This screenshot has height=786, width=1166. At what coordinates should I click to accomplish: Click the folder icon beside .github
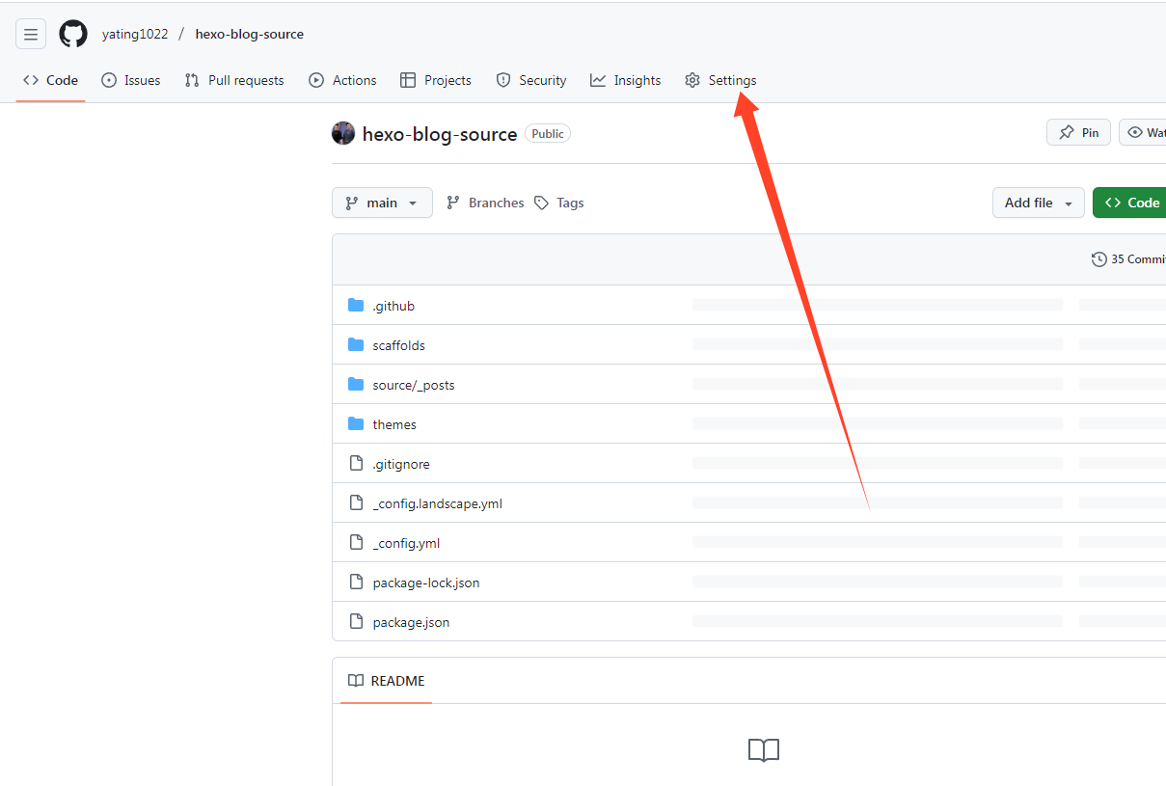(356, 305)
